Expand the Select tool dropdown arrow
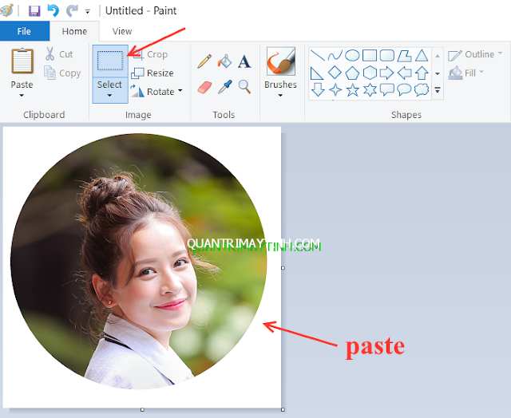 pyautogui.click(x=109, y=95)
